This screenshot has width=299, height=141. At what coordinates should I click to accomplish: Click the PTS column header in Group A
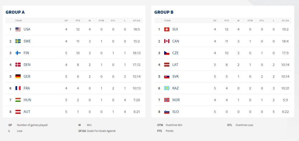(x=78, y=20)
